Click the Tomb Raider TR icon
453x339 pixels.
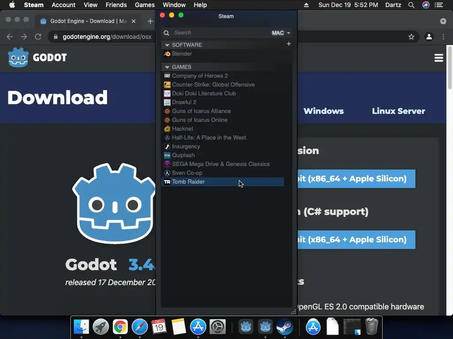pos(167,182)
